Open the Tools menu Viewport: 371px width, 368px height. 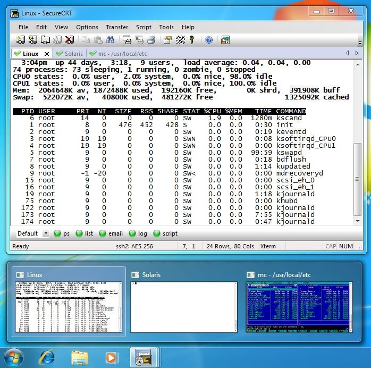[166, 27]
